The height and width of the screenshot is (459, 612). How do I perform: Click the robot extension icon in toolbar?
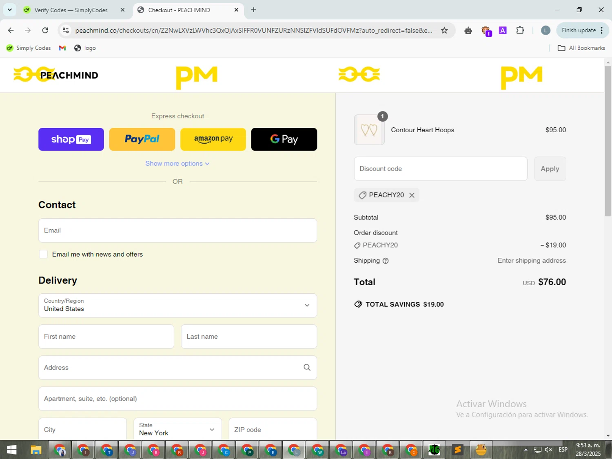pyautogui.click(x=468, y=30)
